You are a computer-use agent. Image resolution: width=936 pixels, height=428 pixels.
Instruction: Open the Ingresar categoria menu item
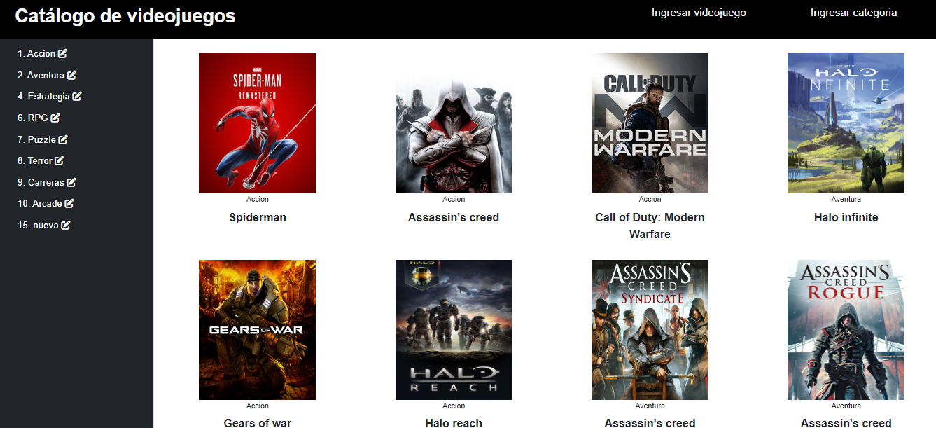tap(853, 13)
